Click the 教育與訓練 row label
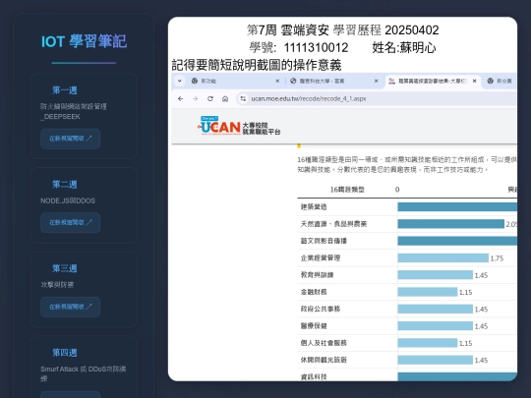 click(x=317, y=275)
